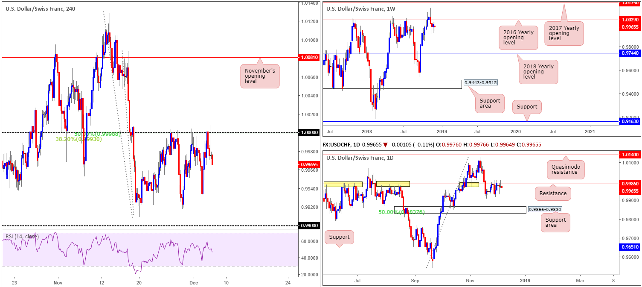Select the black 0.99000 price tag
Image resolution: width=642 pixels, height=287 pixels.
click(x=310, y=225)
